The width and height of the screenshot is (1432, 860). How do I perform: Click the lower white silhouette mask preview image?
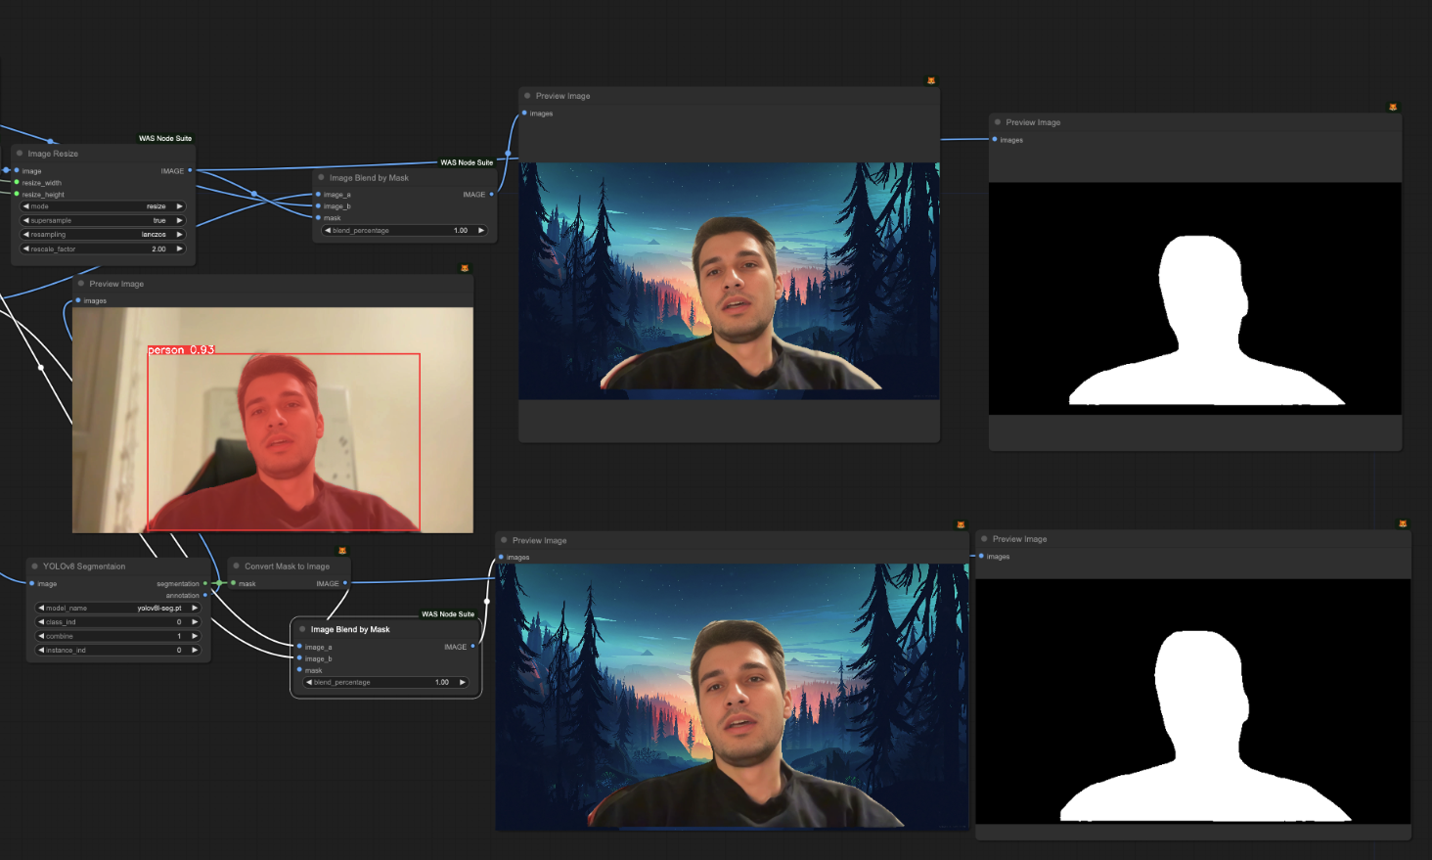(x=1193, y=702)
